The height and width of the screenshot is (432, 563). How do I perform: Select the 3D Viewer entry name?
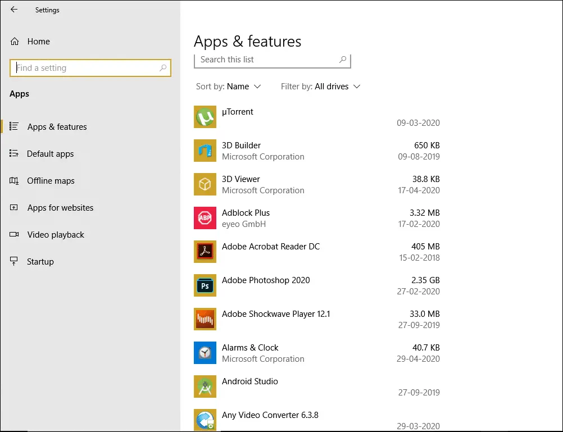click(x=241, y=179)
